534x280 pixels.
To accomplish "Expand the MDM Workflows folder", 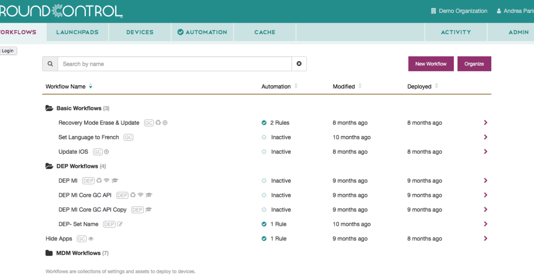I will point(49,253).
